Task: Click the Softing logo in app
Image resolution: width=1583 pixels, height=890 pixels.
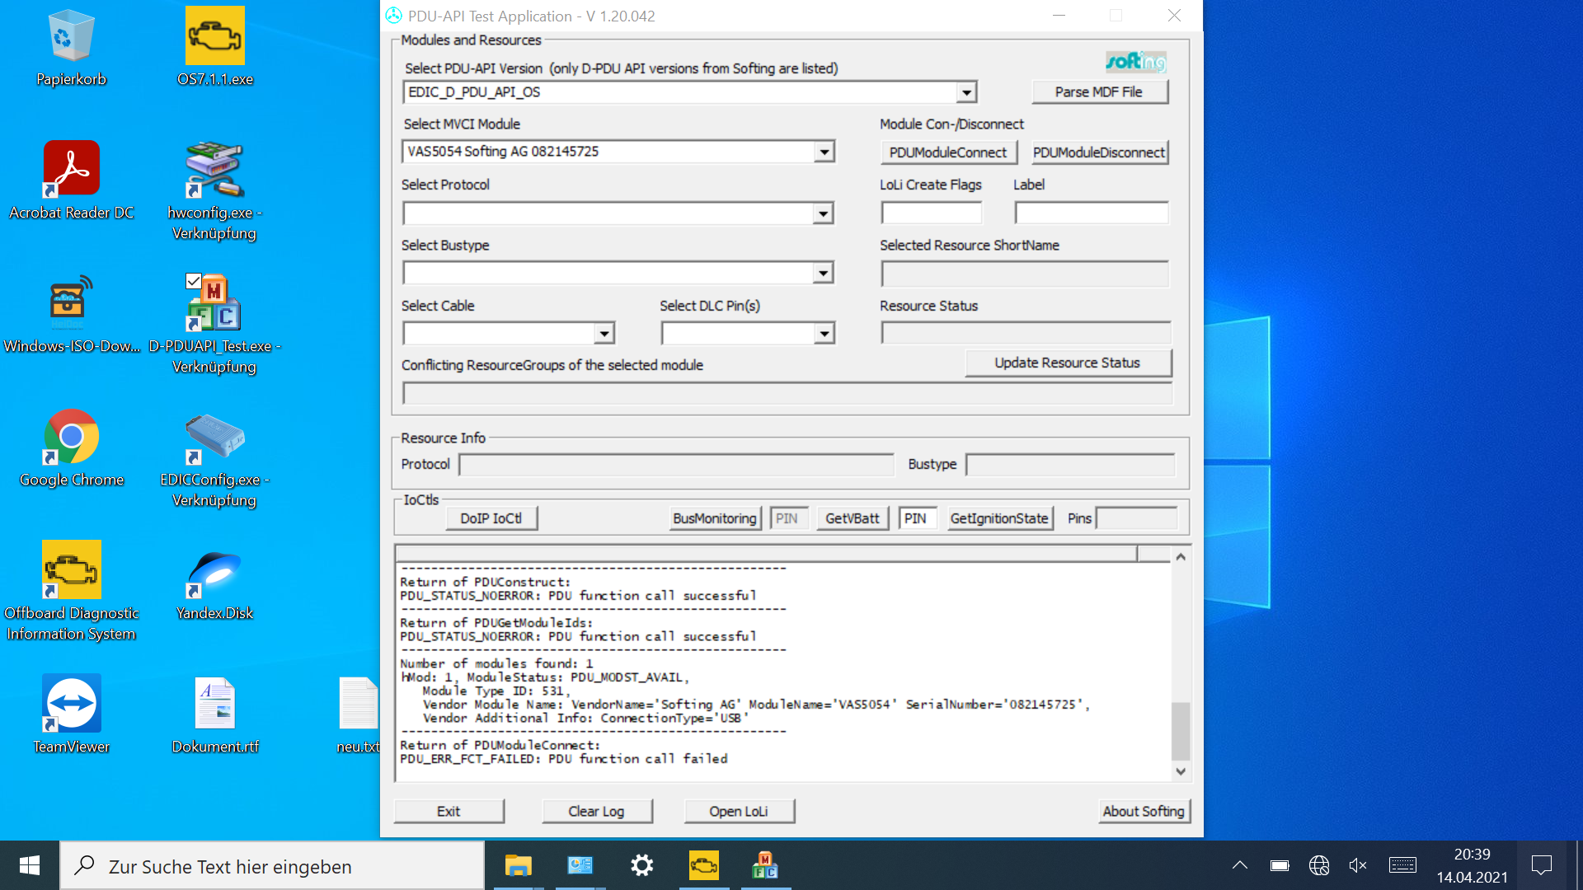Action: point(1135,61)
